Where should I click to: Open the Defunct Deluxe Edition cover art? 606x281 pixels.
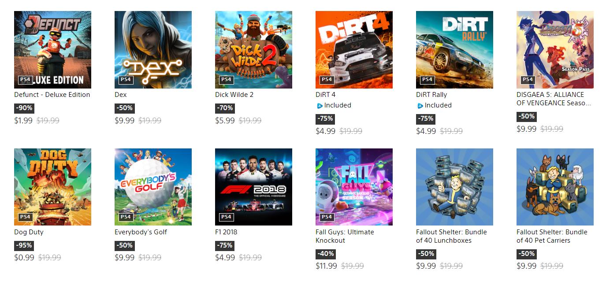point(52,50)
